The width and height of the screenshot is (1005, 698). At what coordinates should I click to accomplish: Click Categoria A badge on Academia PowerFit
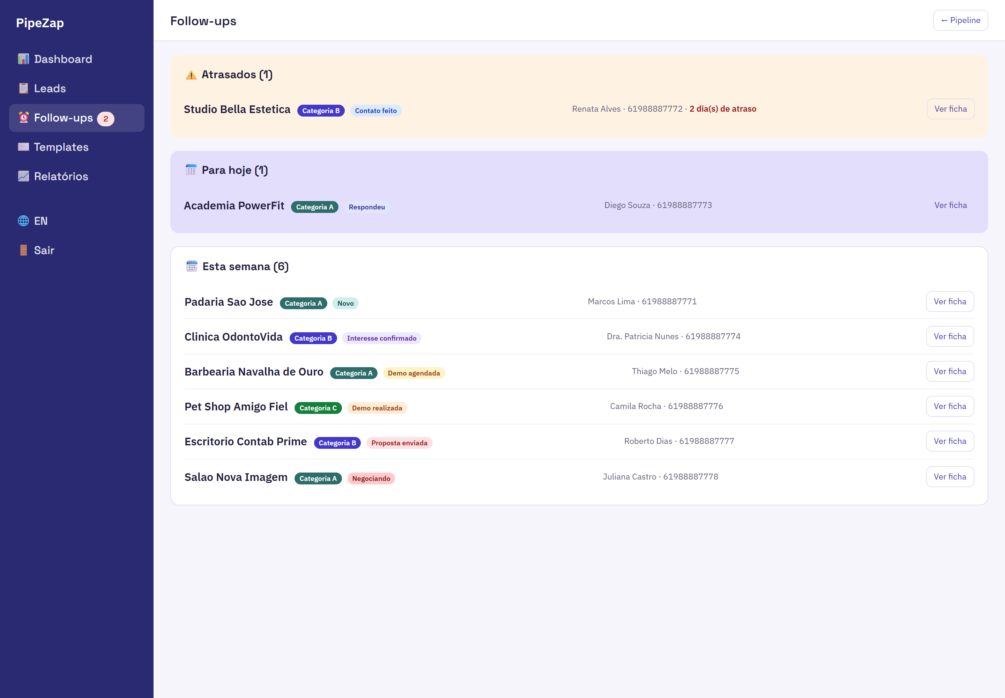(x=314, y=207)
